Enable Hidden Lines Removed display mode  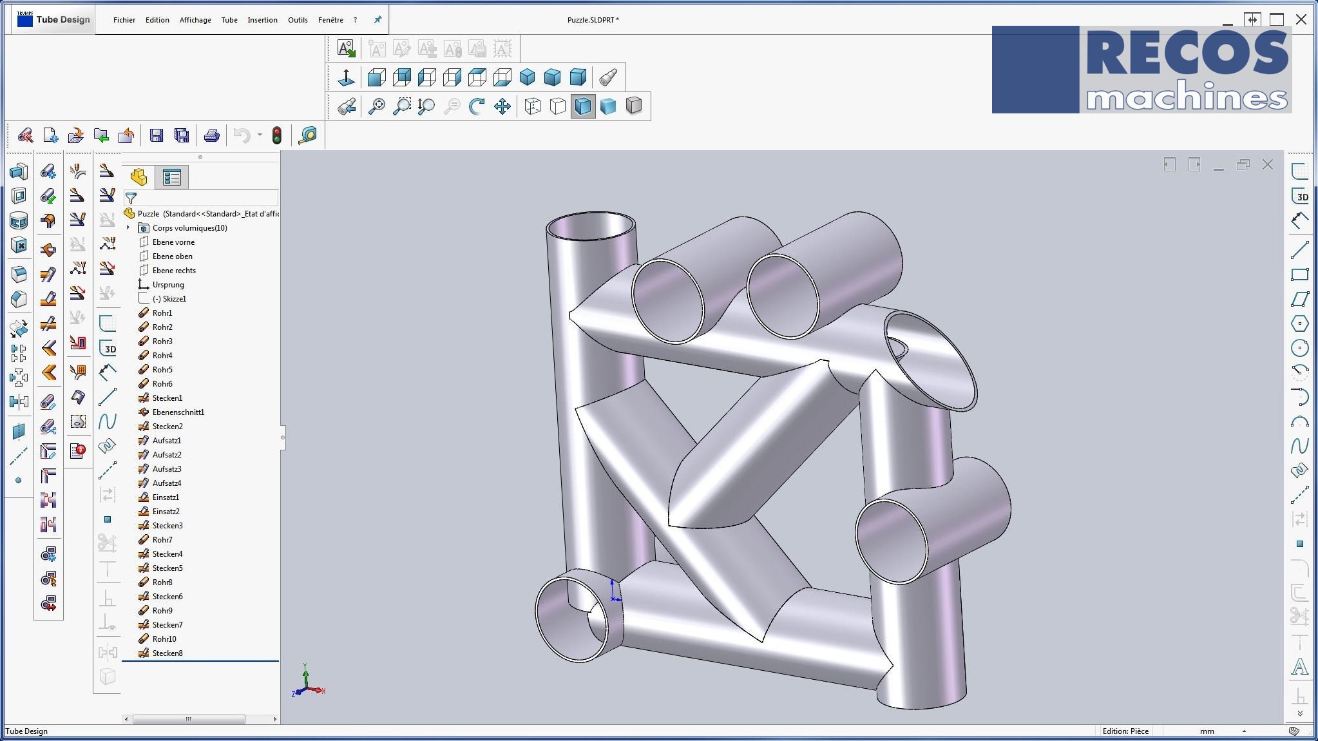[x=558, y=106]
